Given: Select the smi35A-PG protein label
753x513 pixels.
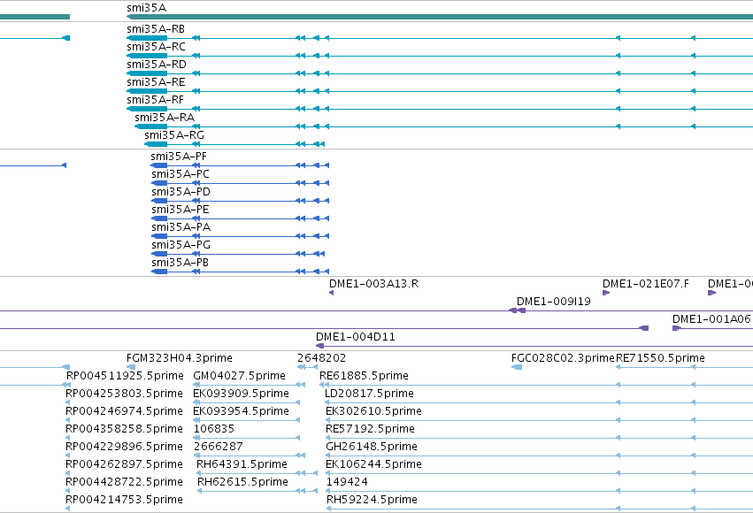Looking at the screenshot, I should (181, 245).
